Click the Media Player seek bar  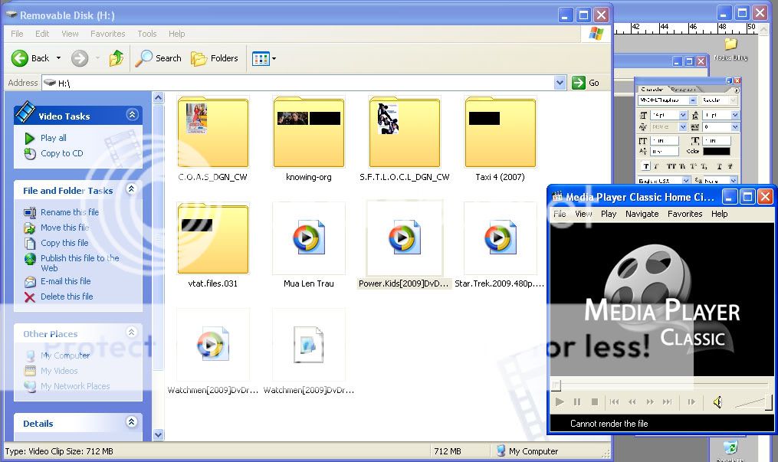(x=659, y=385)
